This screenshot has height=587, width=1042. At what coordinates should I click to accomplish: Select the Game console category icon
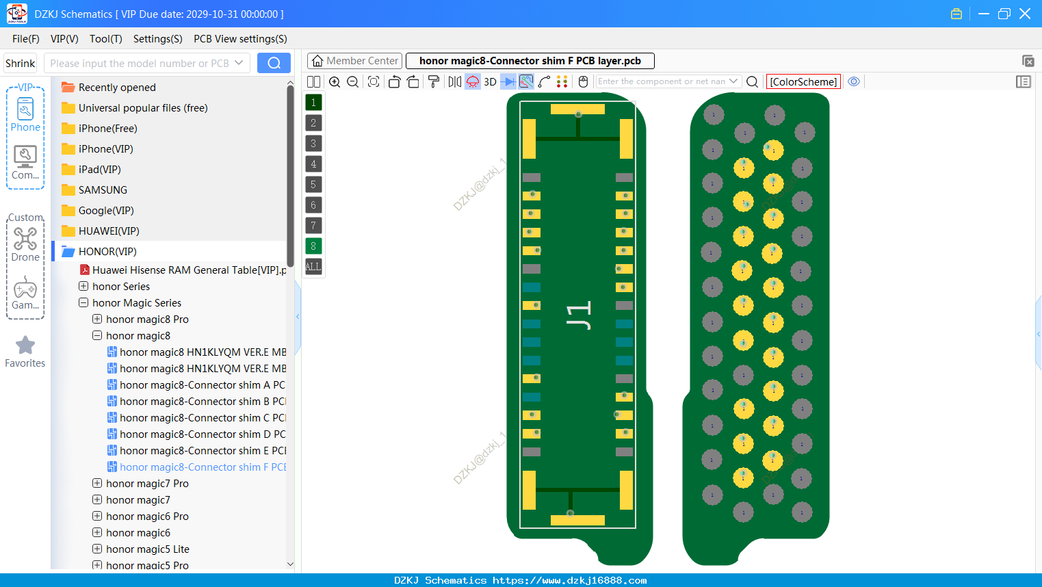pos(25,293)
